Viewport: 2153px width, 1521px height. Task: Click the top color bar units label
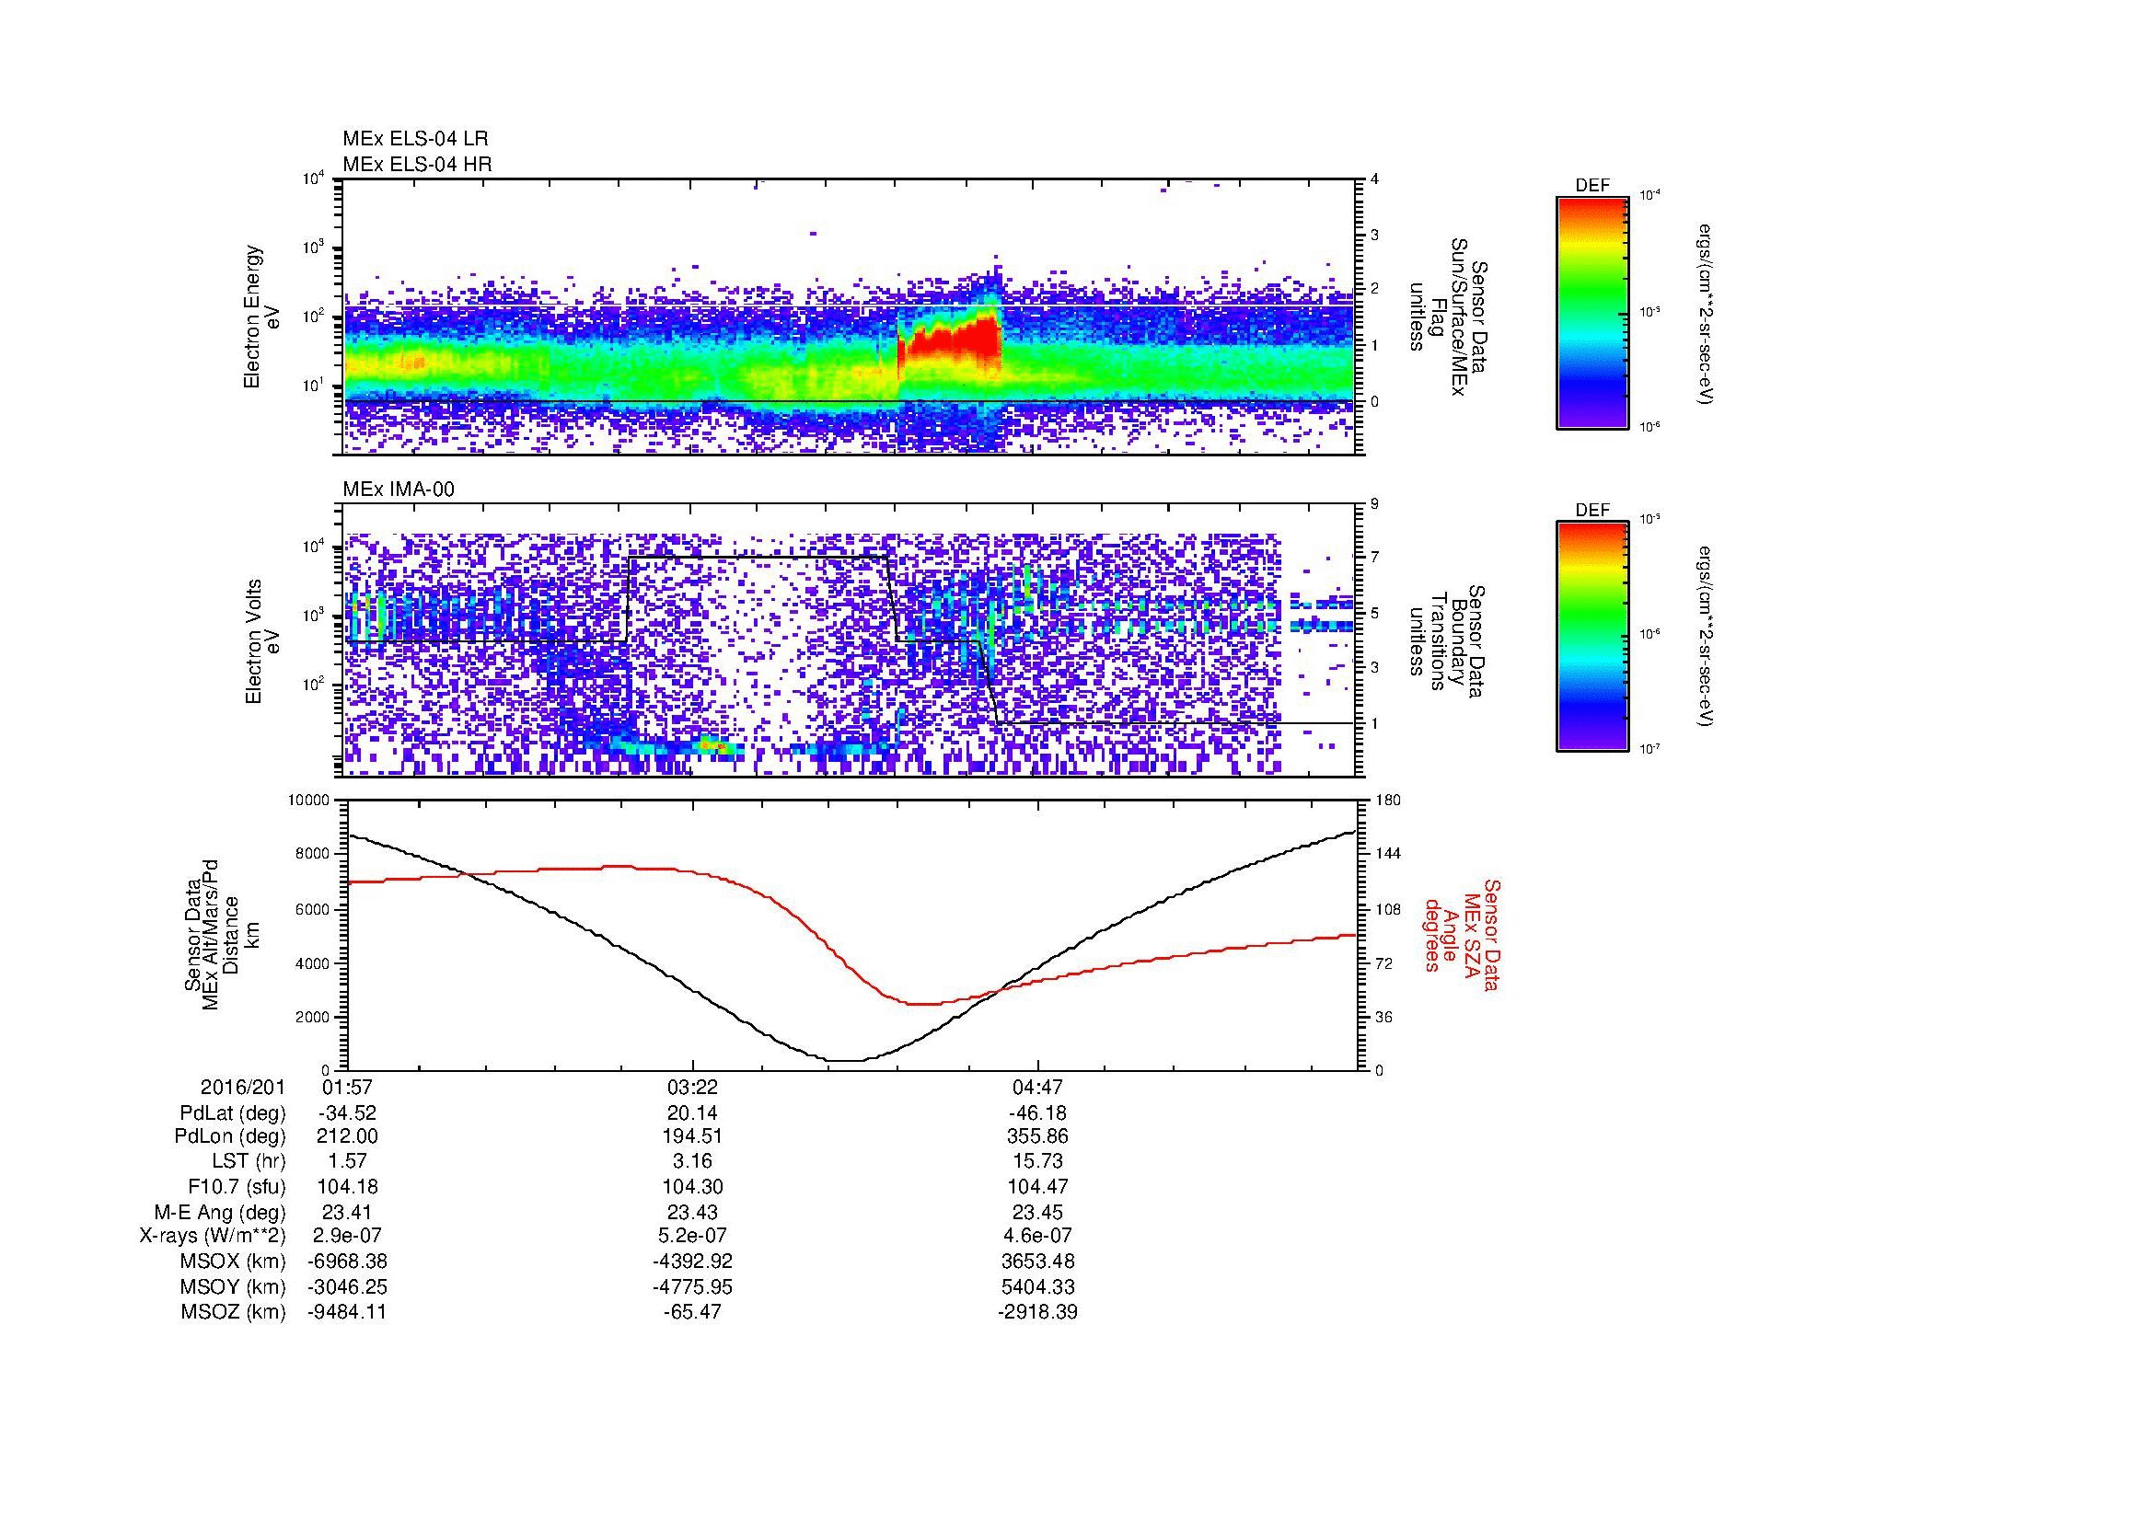click(1707, 314)
